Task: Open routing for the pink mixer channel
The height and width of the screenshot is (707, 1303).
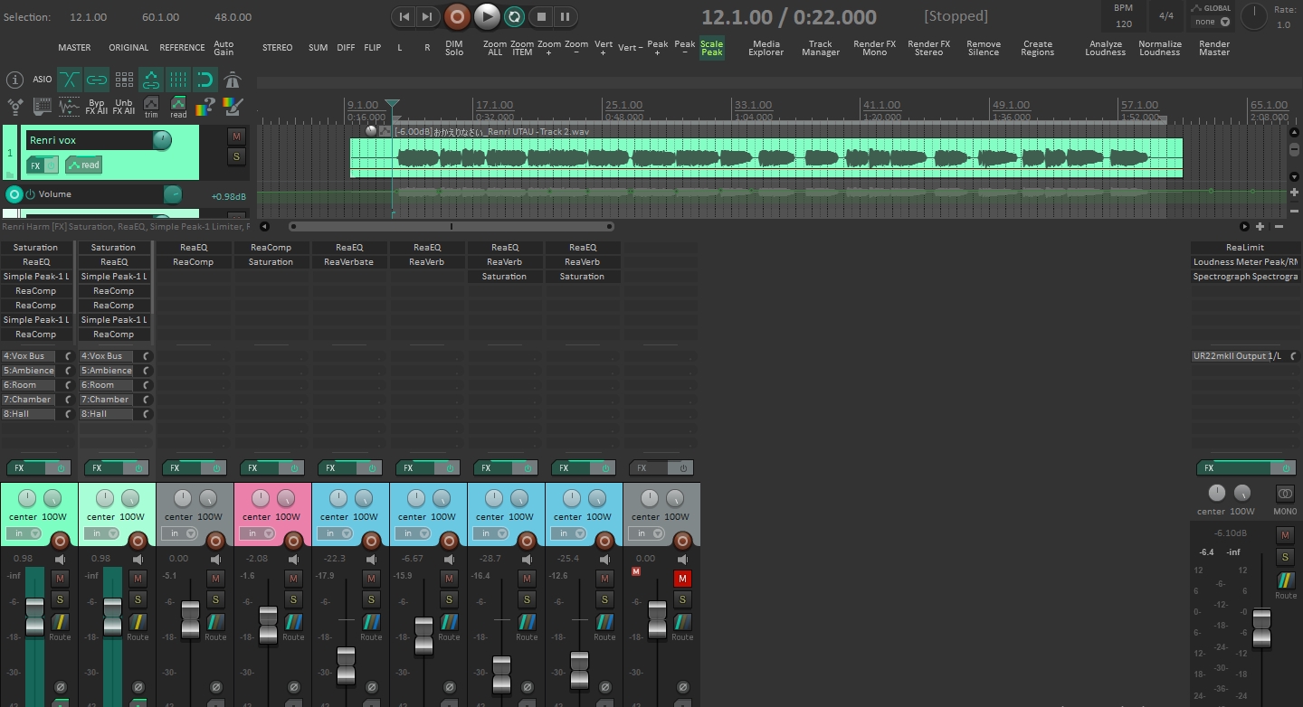Action: [293, 622]
